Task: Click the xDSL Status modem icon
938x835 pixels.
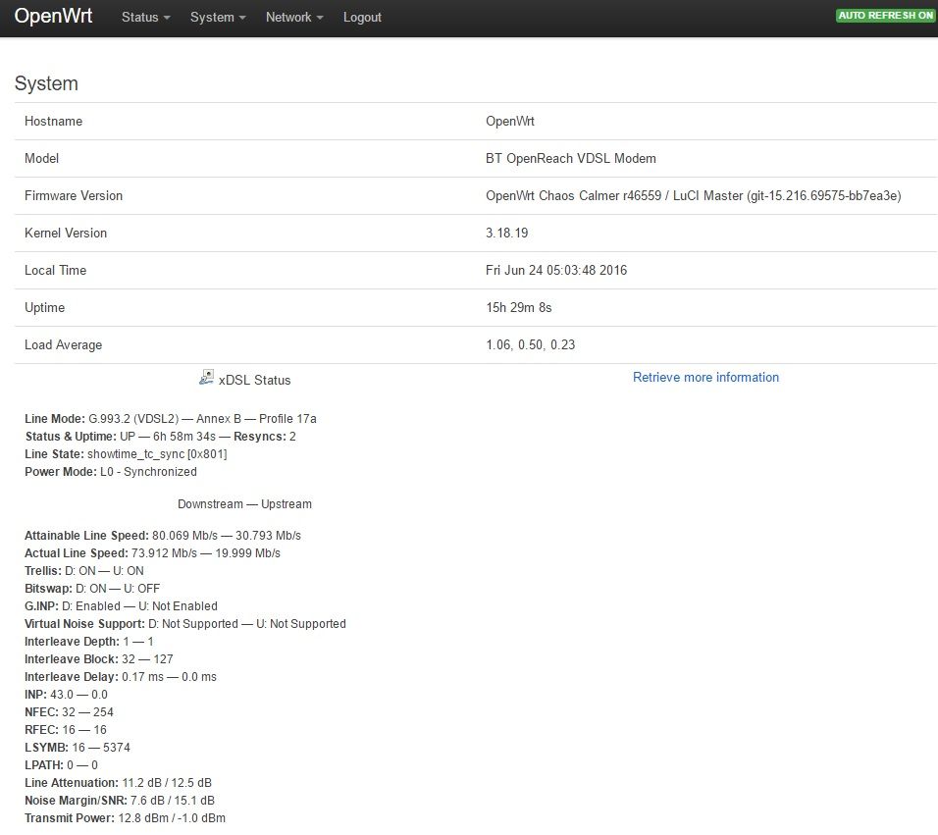Action: [206, 378]
